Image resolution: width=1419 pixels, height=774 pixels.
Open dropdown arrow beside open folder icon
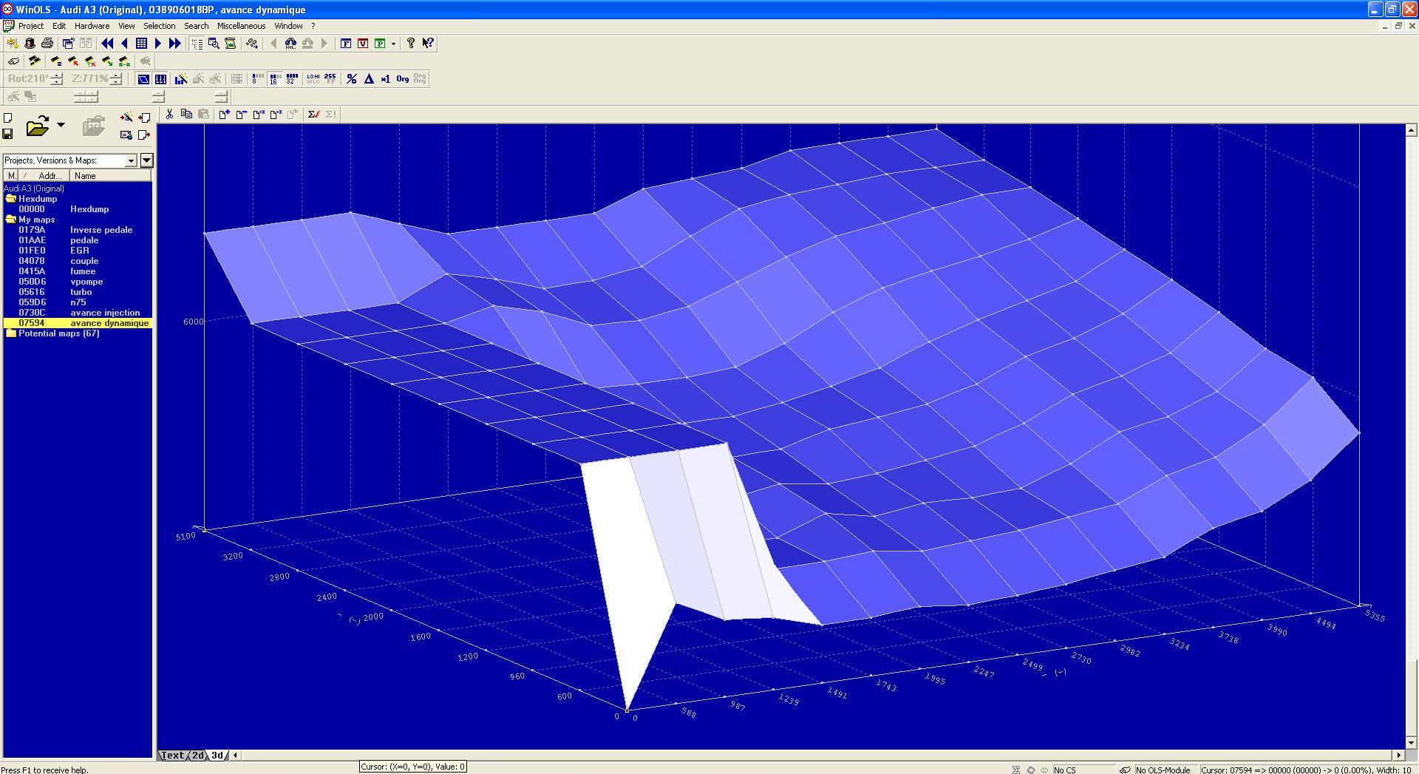tap(61, 125)
